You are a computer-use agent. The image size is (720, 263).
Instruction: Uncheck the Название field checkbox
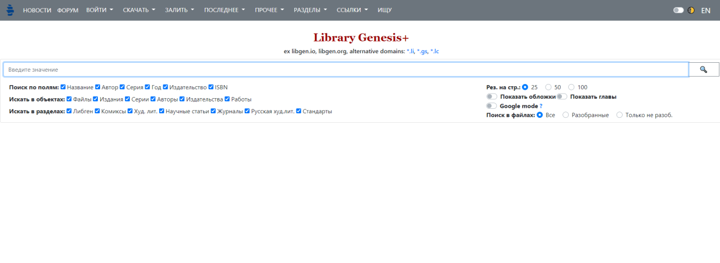coord(63,87)
